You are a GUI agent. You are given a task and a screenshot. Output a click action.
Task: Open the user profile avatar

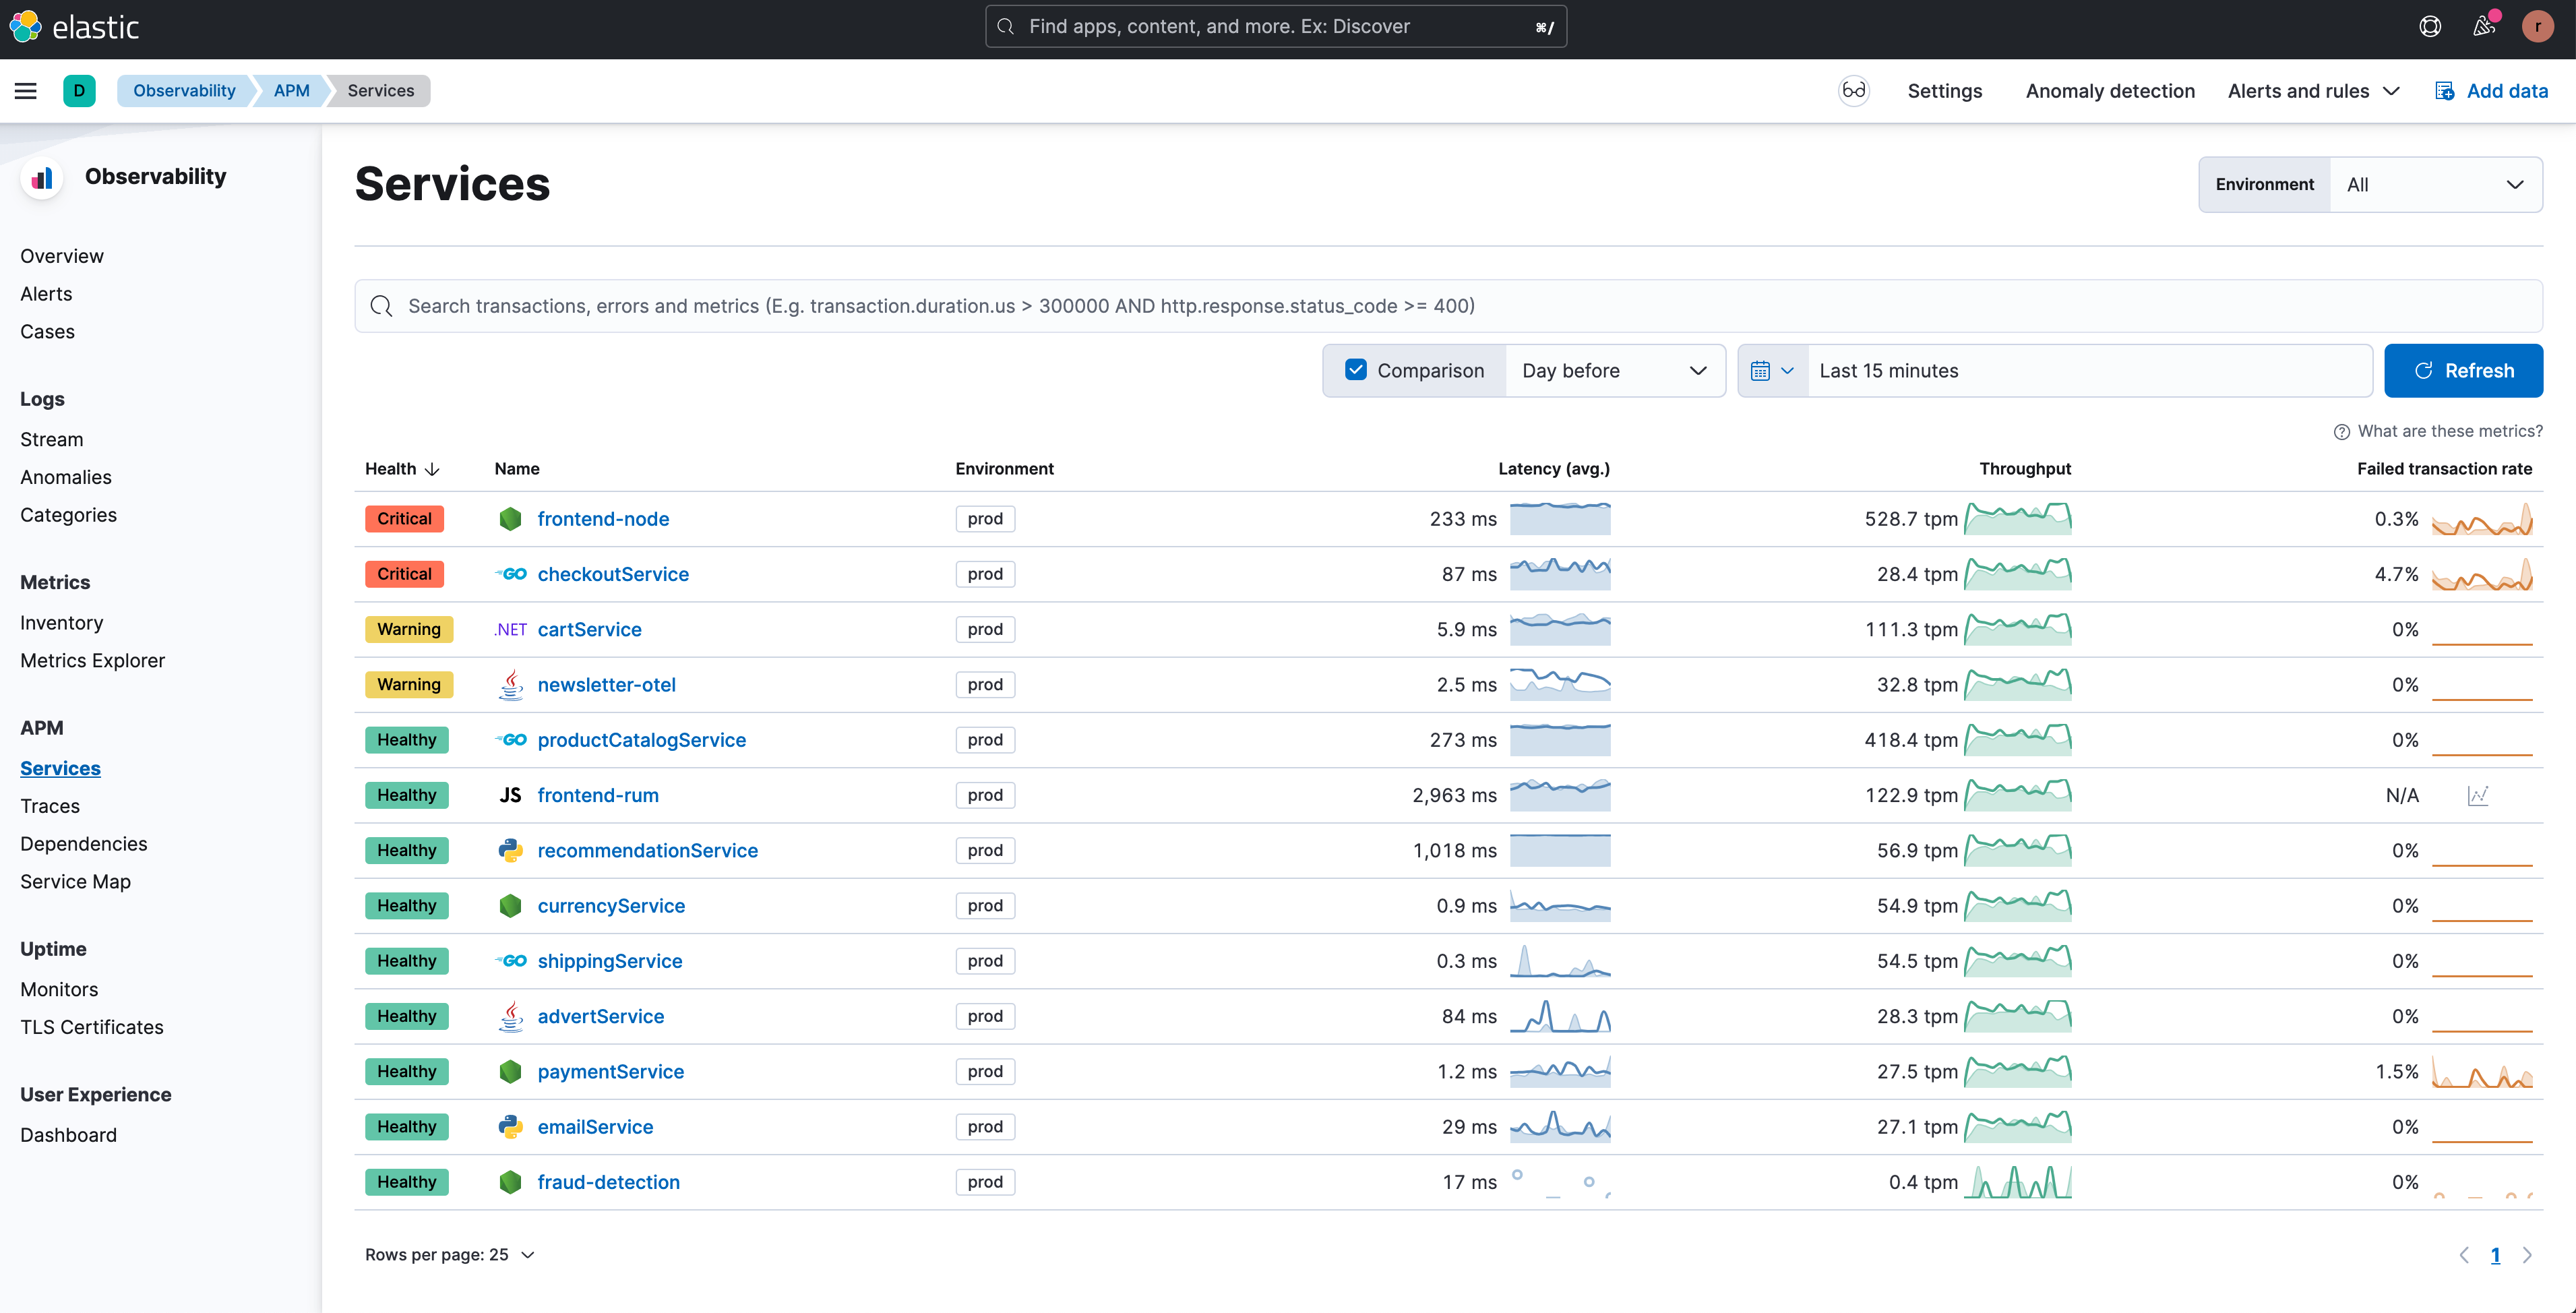click(x=2538, y=27)
